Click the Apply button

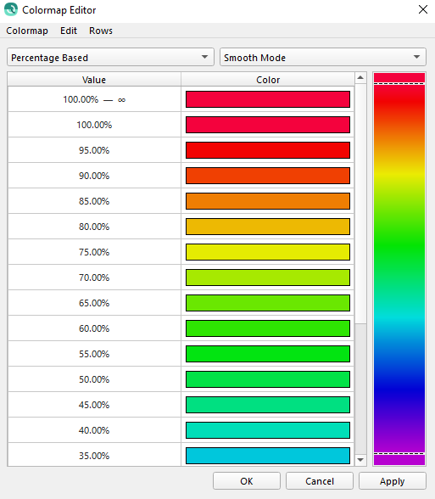pos(393,481)
